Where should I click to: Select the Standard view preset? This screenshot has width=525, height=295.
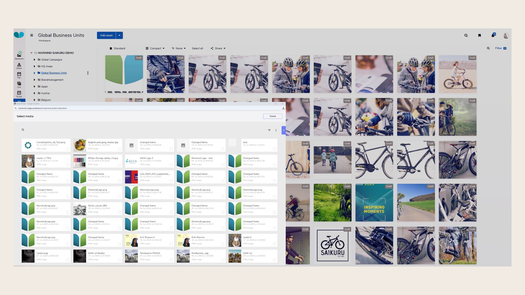[118, 48]
